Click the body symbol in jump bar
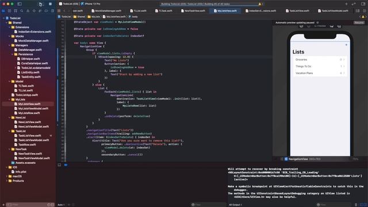368x207 pixels. pos(133,17)
